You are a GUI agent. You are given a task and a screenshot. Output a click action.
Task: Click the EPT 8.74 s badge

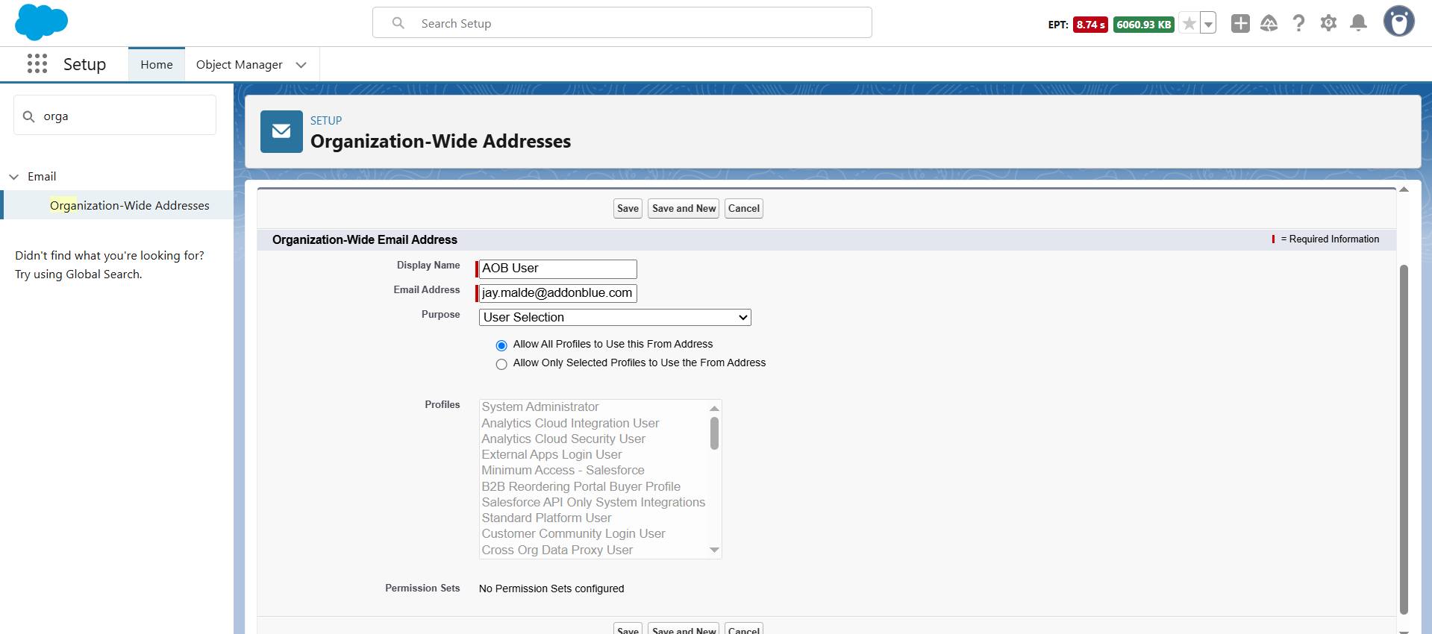coord(1090,25)
